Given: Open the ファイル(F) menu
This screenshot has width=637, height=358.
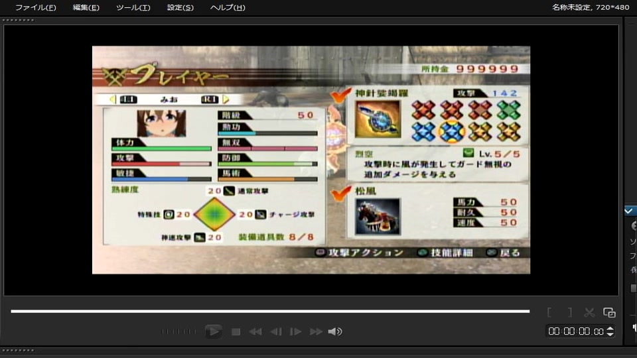Looking at the screenshot, I should click(36, 7).
